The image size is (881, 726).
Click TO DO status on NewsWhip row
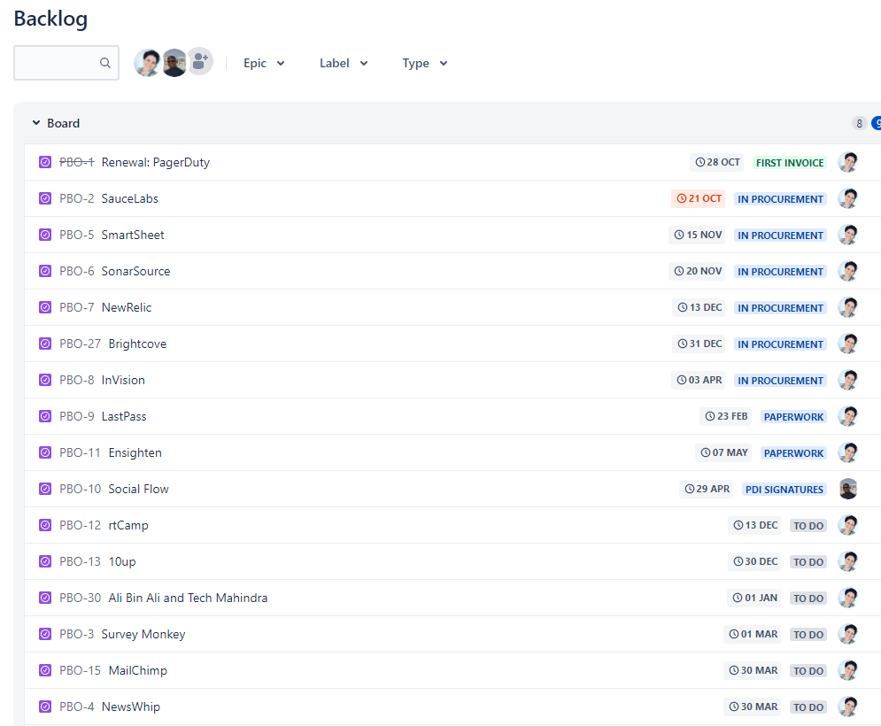click(808, 707)
